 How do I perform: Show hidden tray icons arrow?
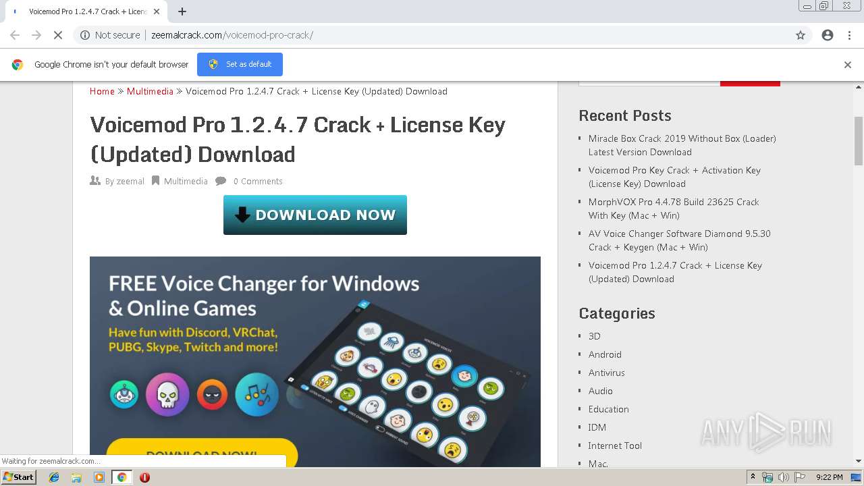tap(753, 477)
